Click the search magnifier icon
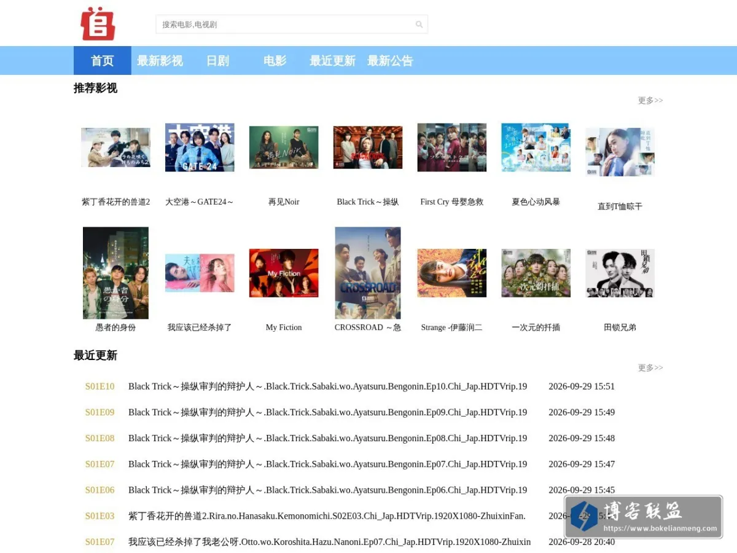The width and height of the screenshot is (737, 553). tap(419, 25)
